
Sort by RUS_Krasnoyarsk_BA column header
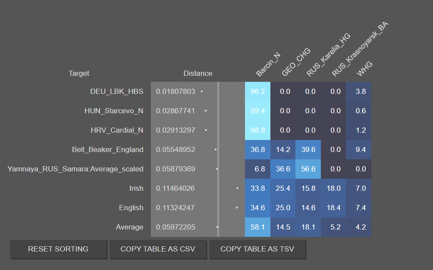tap(360, 50)
